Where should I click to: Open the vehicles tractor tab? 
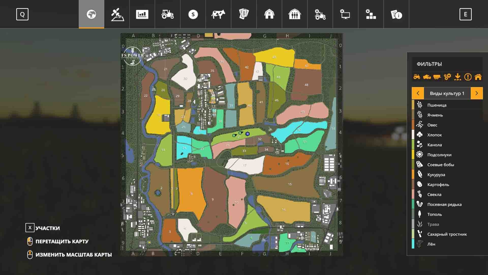(168, 14)
